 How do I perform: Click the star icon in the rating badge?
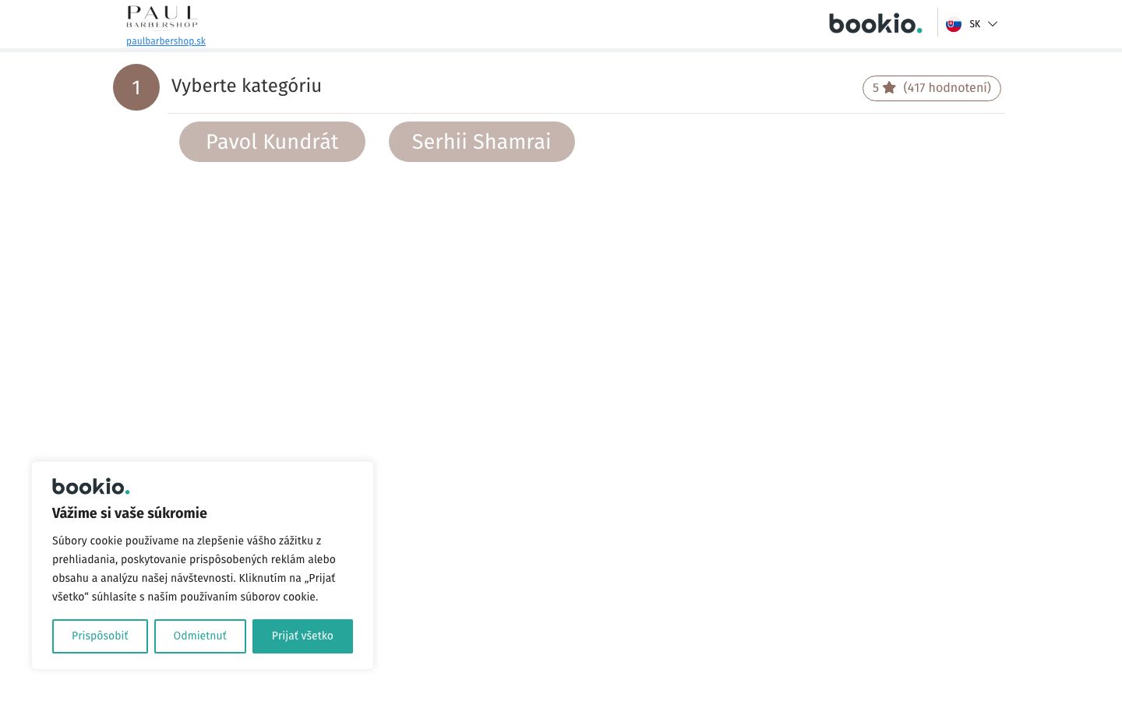[x=889, y=88]
